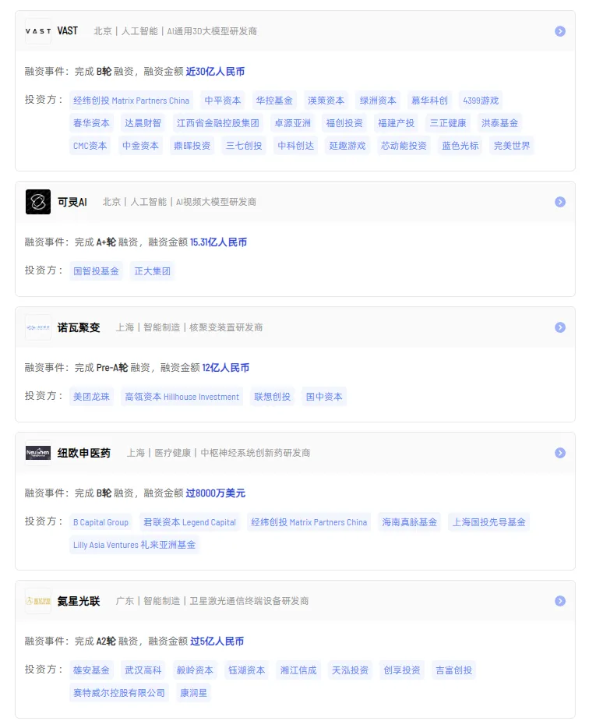Select the 福创投资 investor tag
This screenshot has width=589, height=728.
click(x=344, y=123)
